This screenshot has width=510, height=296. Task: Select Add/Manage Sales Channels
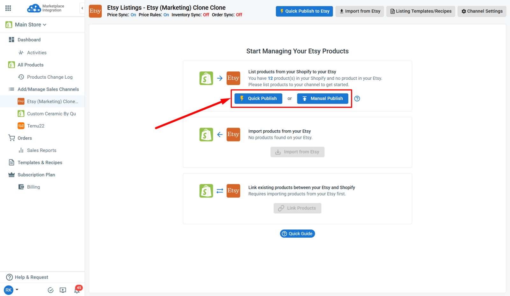coord(48,89)
